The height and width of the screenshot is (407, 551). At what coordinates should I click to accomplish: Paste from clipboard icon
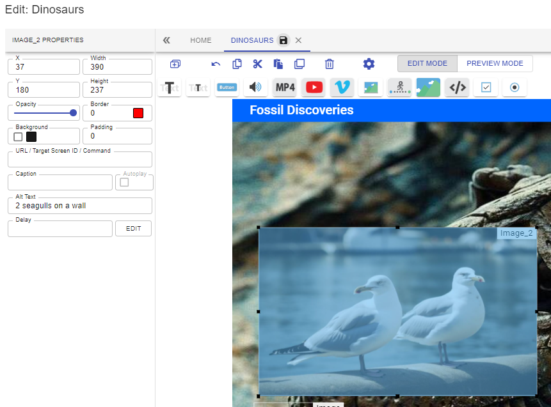point(278,64)
